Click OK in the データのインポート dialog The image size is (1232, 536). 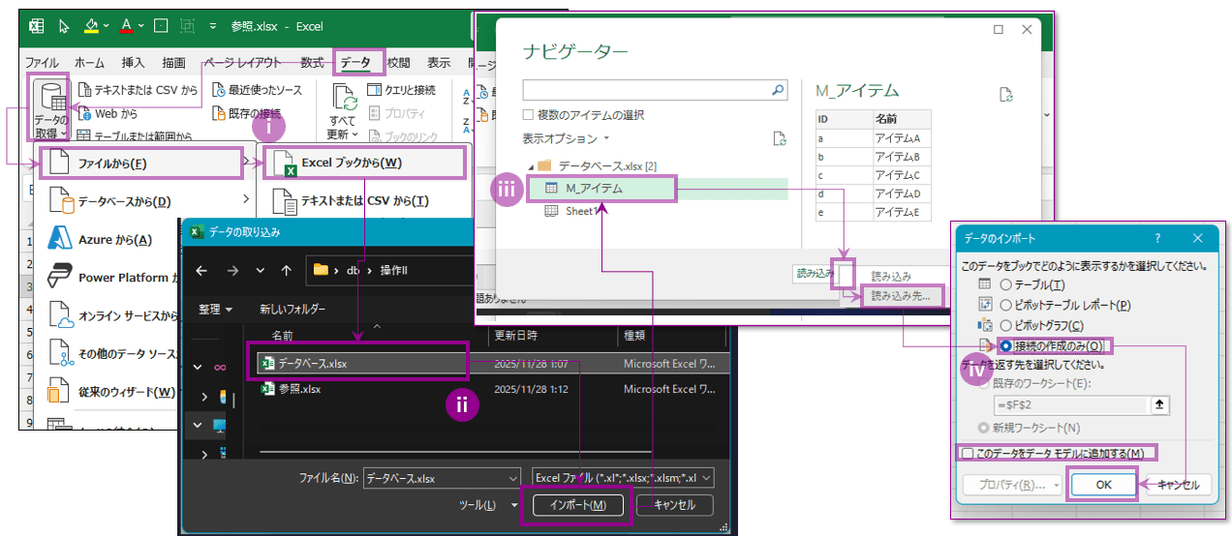tap(1103, 485)
